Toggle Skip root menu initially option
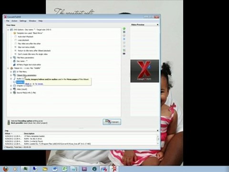Screen dimensions: 229x172 coord(16,47)
